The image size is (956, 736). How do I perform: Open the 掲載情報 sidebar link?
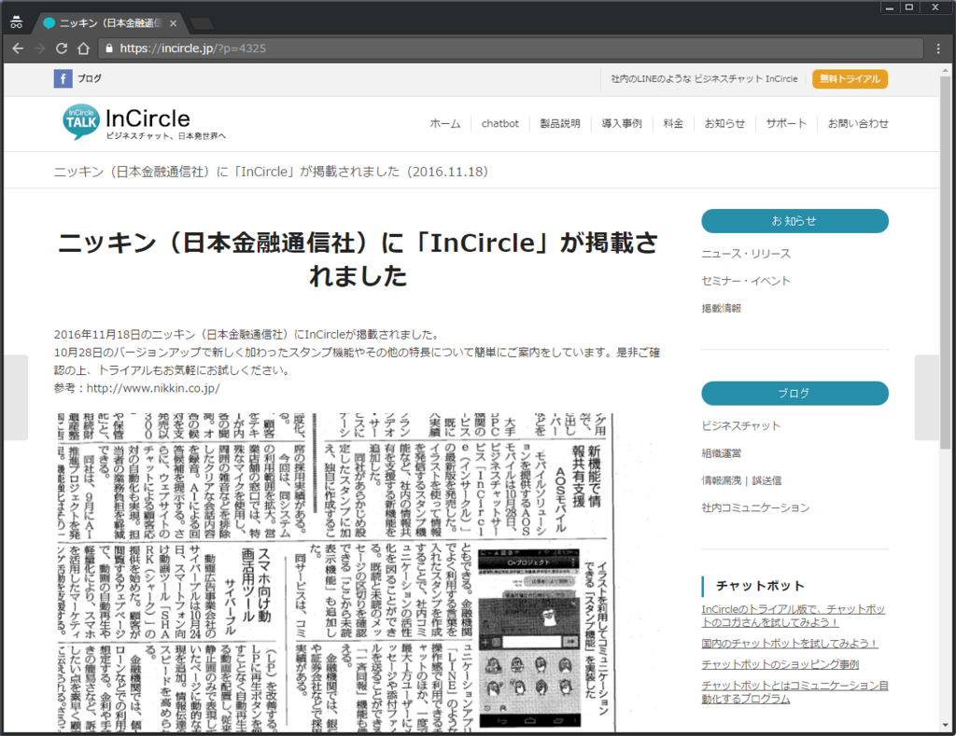[x=722, y=308]
